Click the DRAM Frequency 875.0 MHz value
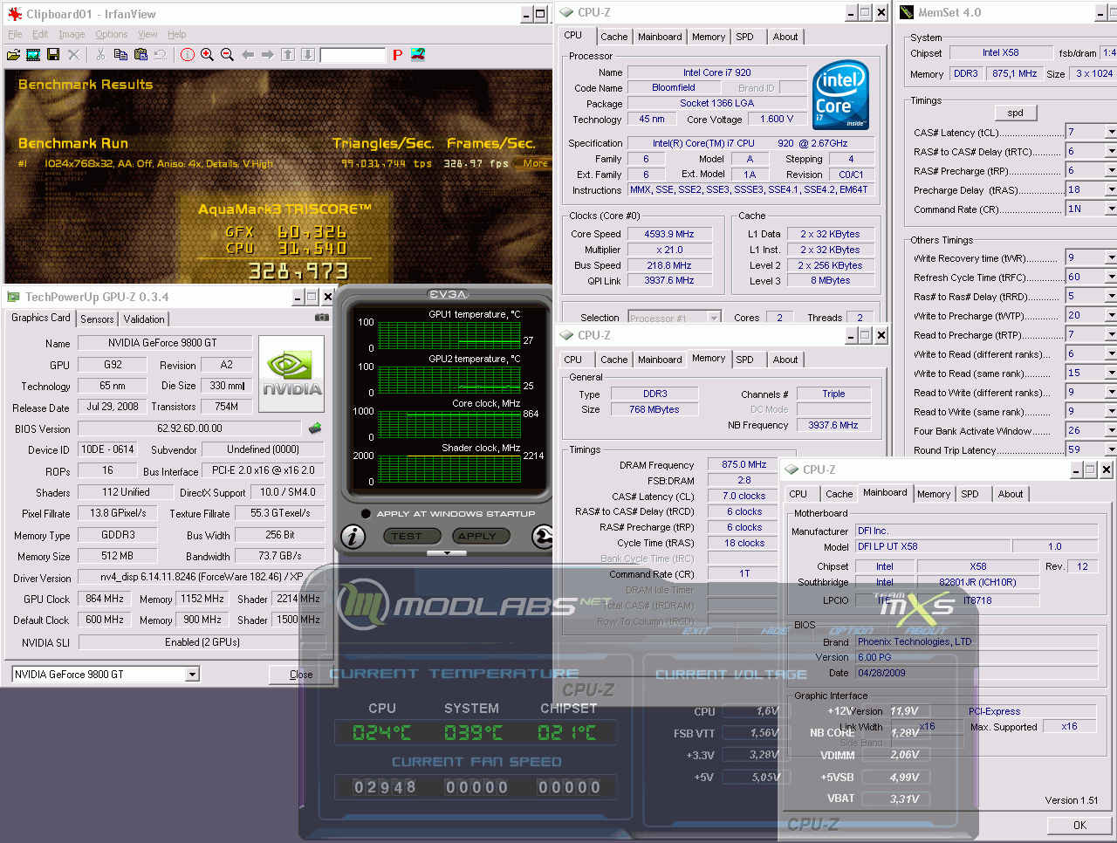This screenshot has width=1117, height=843. click(744, 464)
